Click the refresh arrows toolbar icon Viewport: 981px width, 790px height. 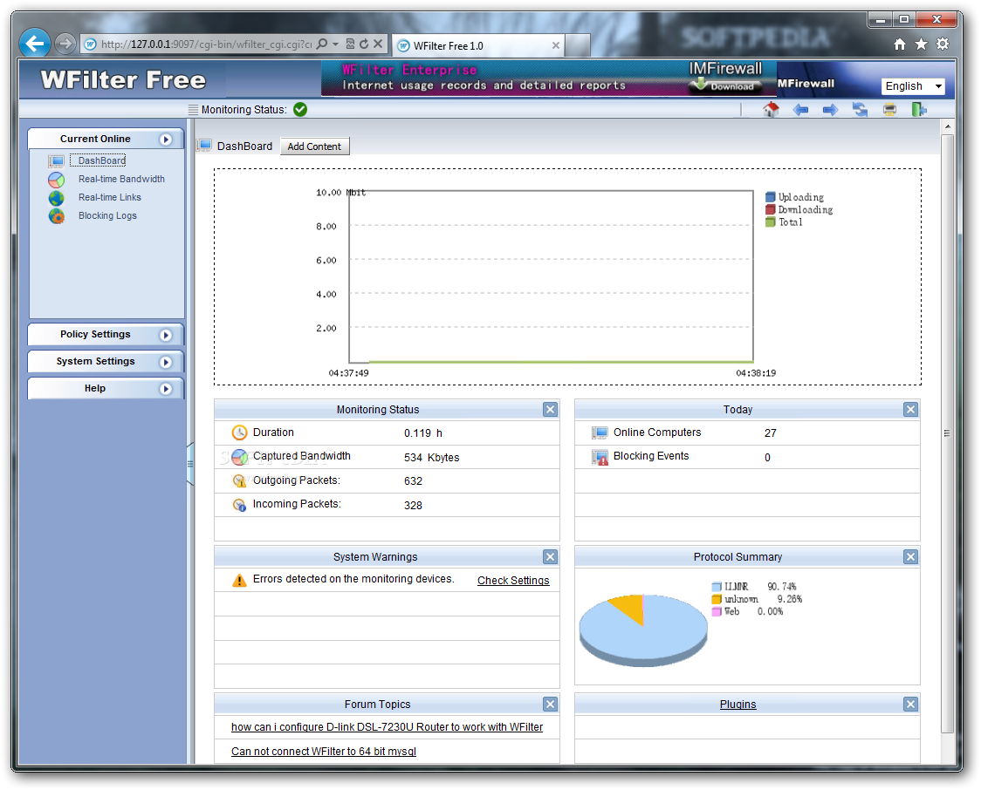coord(861,110)
